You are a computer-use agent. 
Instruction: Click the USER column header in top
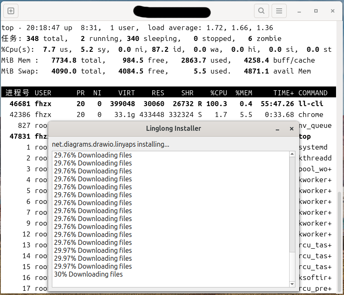click(43, 93)
